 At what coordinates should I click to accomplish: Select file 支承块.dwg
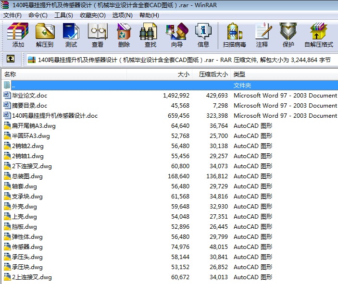pyautogui.click(x=27, y=197)
